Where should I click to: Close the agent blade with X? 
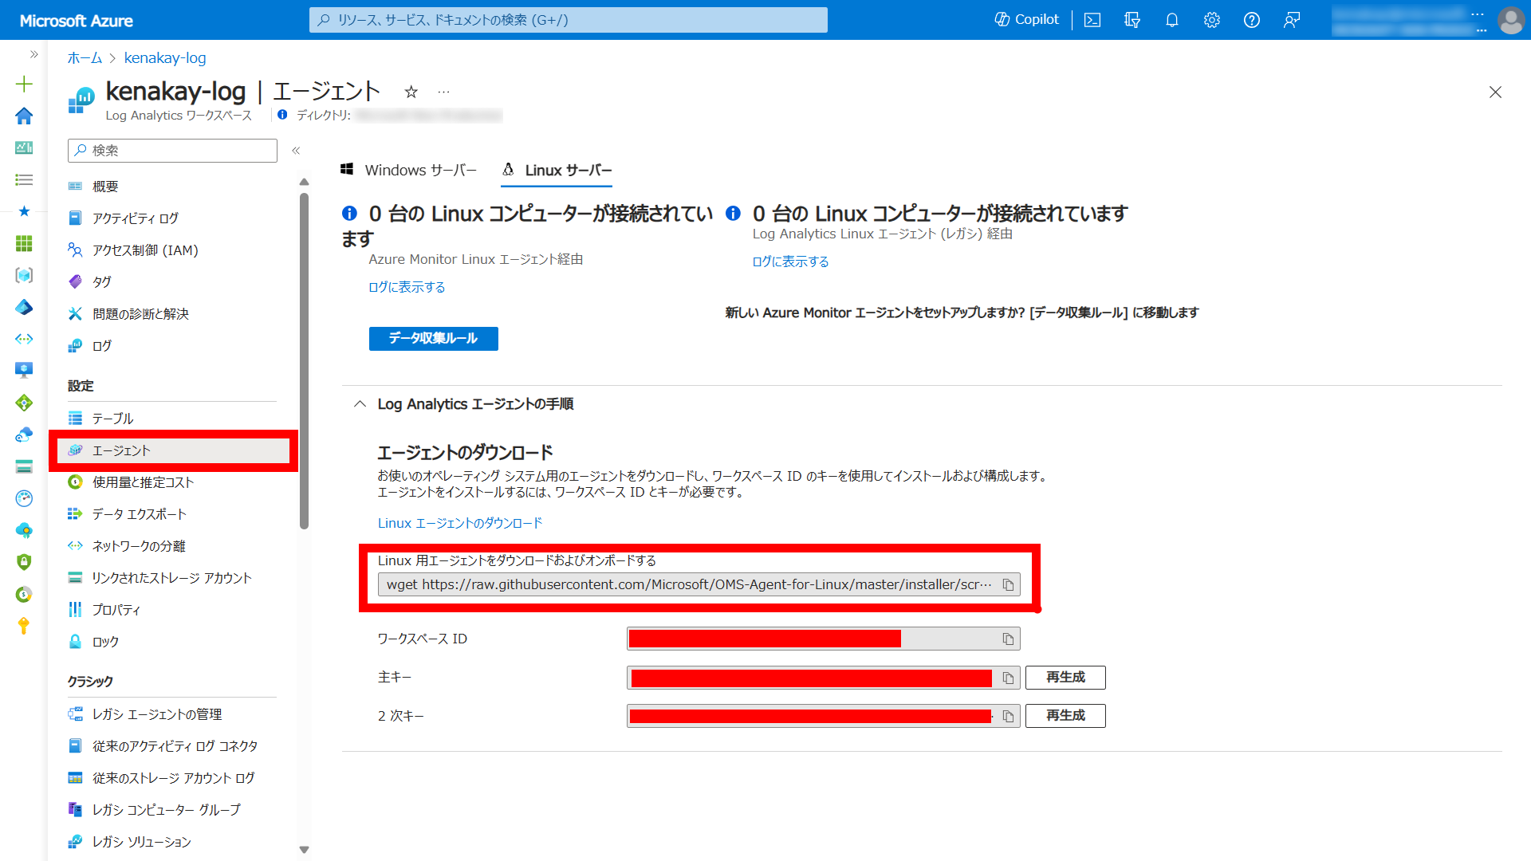tap(1495, 92)
